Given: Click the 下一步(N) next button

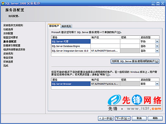Looking at the screenshot, I should tap(123, 118).
